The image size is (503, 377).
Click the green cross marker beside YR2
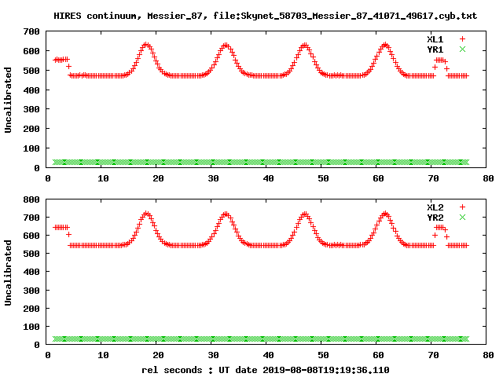point(462,218)
